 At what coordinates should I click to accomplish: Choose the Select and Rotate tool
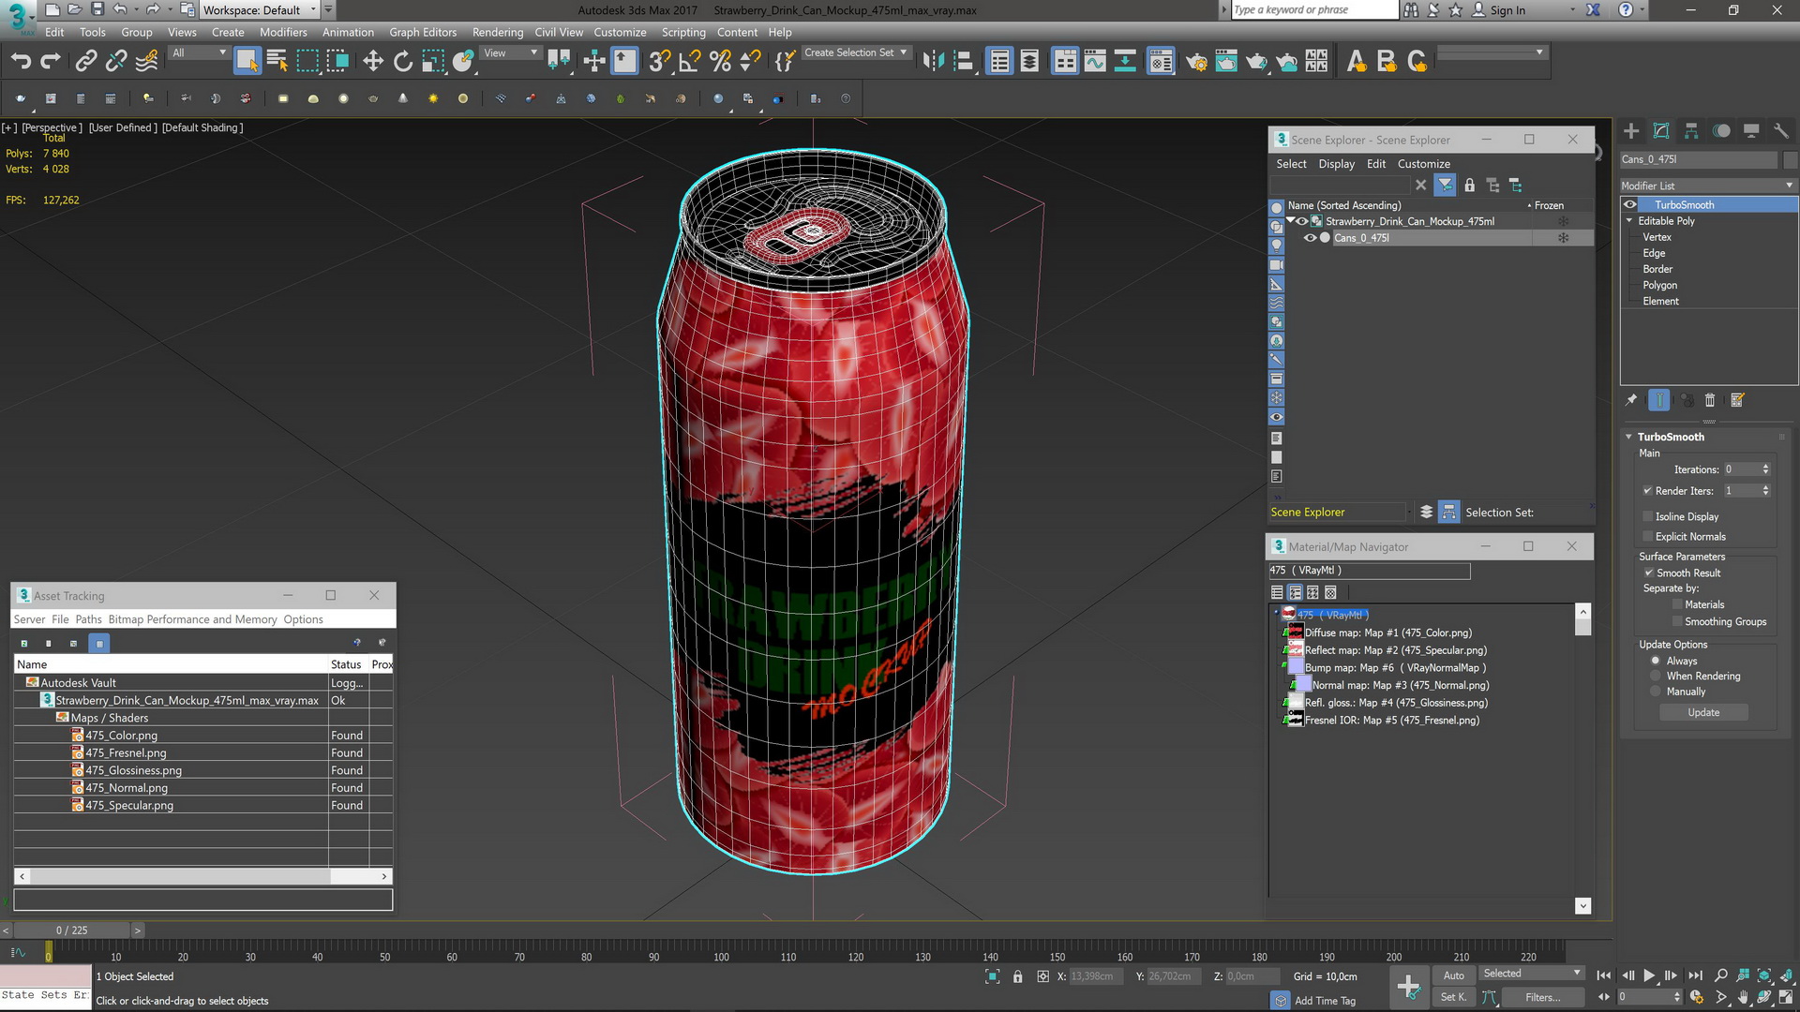click(403, 62)
